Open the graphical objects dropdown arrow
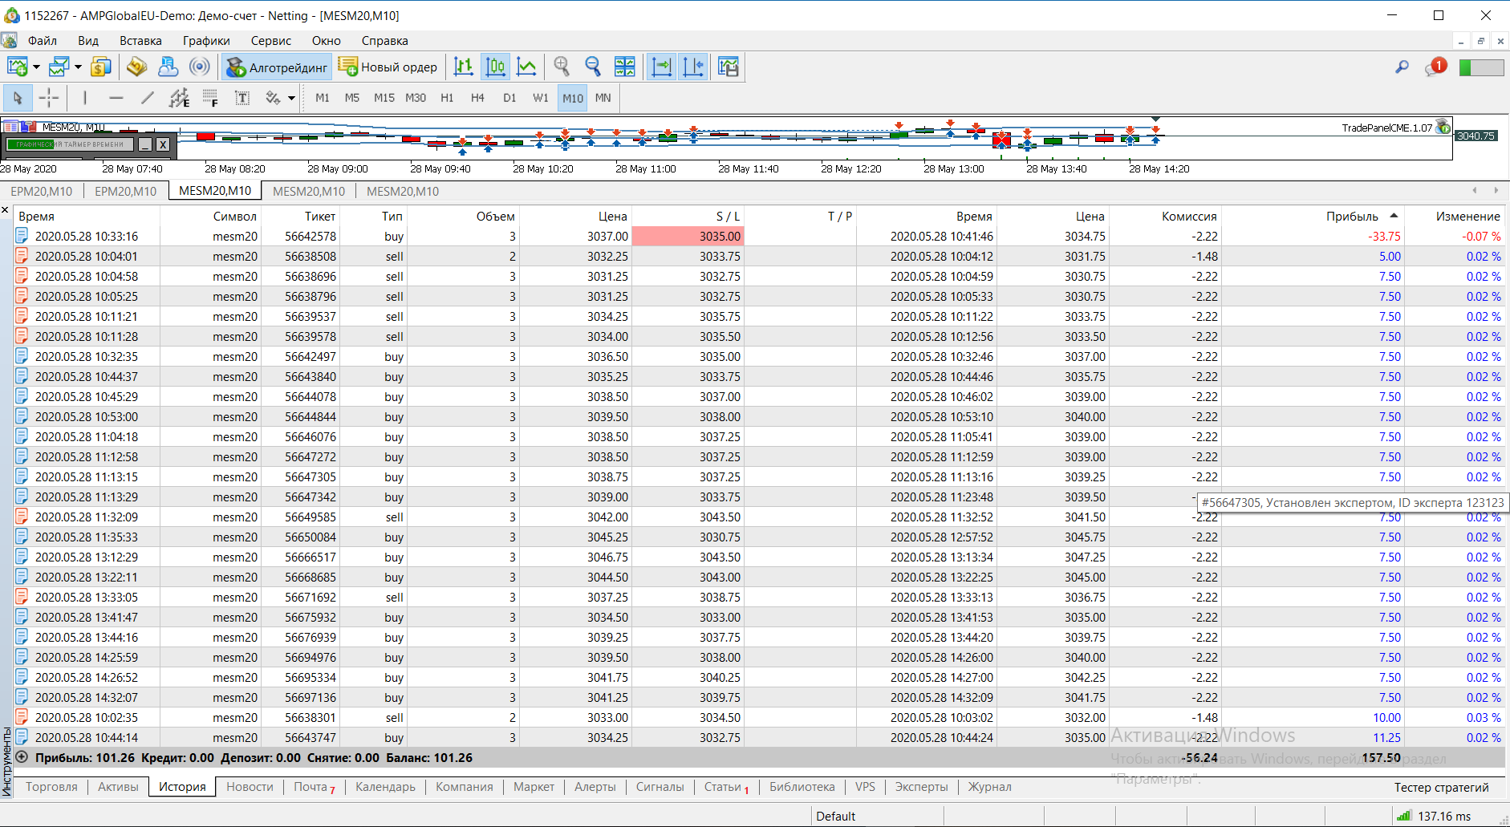Image resolution: width=1510 pixels, height=827 pixels. coord(291,99)
